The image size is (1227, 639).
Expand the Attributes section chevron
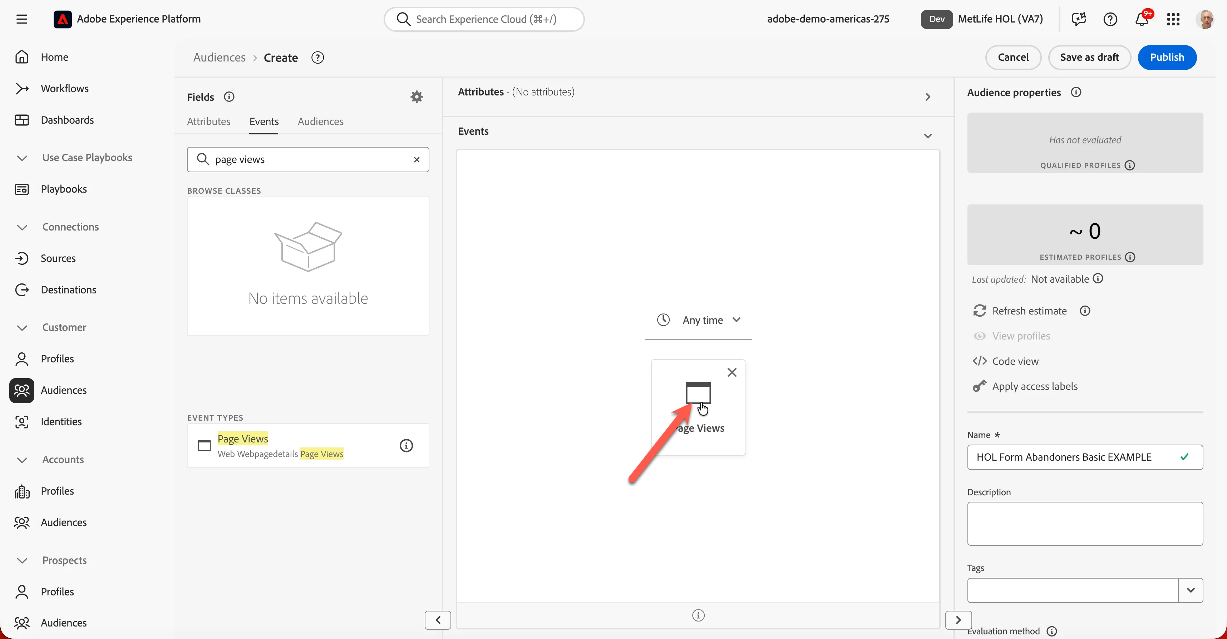click(x=927, y=96)
